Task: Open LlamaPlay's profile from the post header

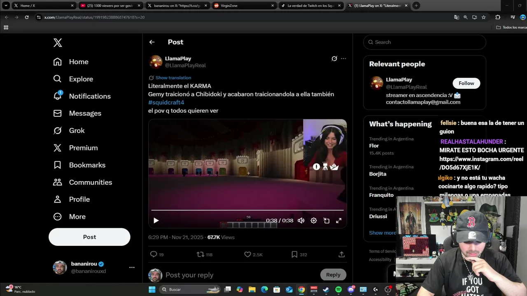Action: tap(178, 58)
